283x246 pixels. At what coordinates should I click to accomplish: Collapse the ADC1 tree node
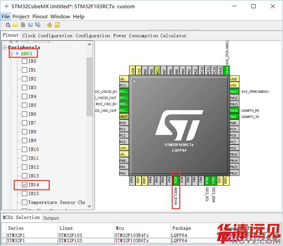coord(11,54)
